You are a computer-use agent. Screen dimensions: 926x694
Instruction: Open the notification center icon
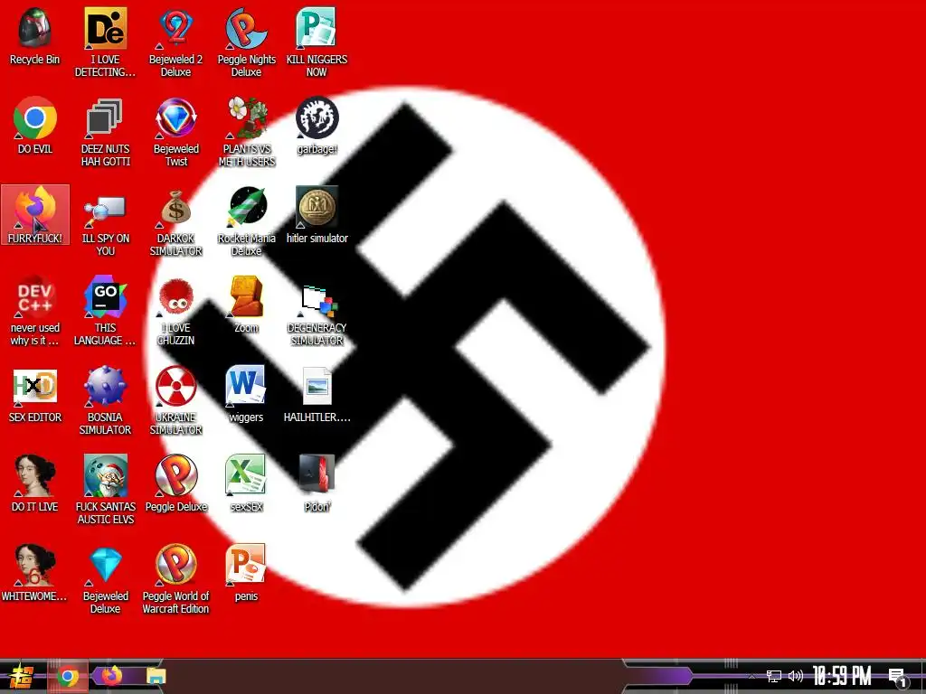(897, 677)
